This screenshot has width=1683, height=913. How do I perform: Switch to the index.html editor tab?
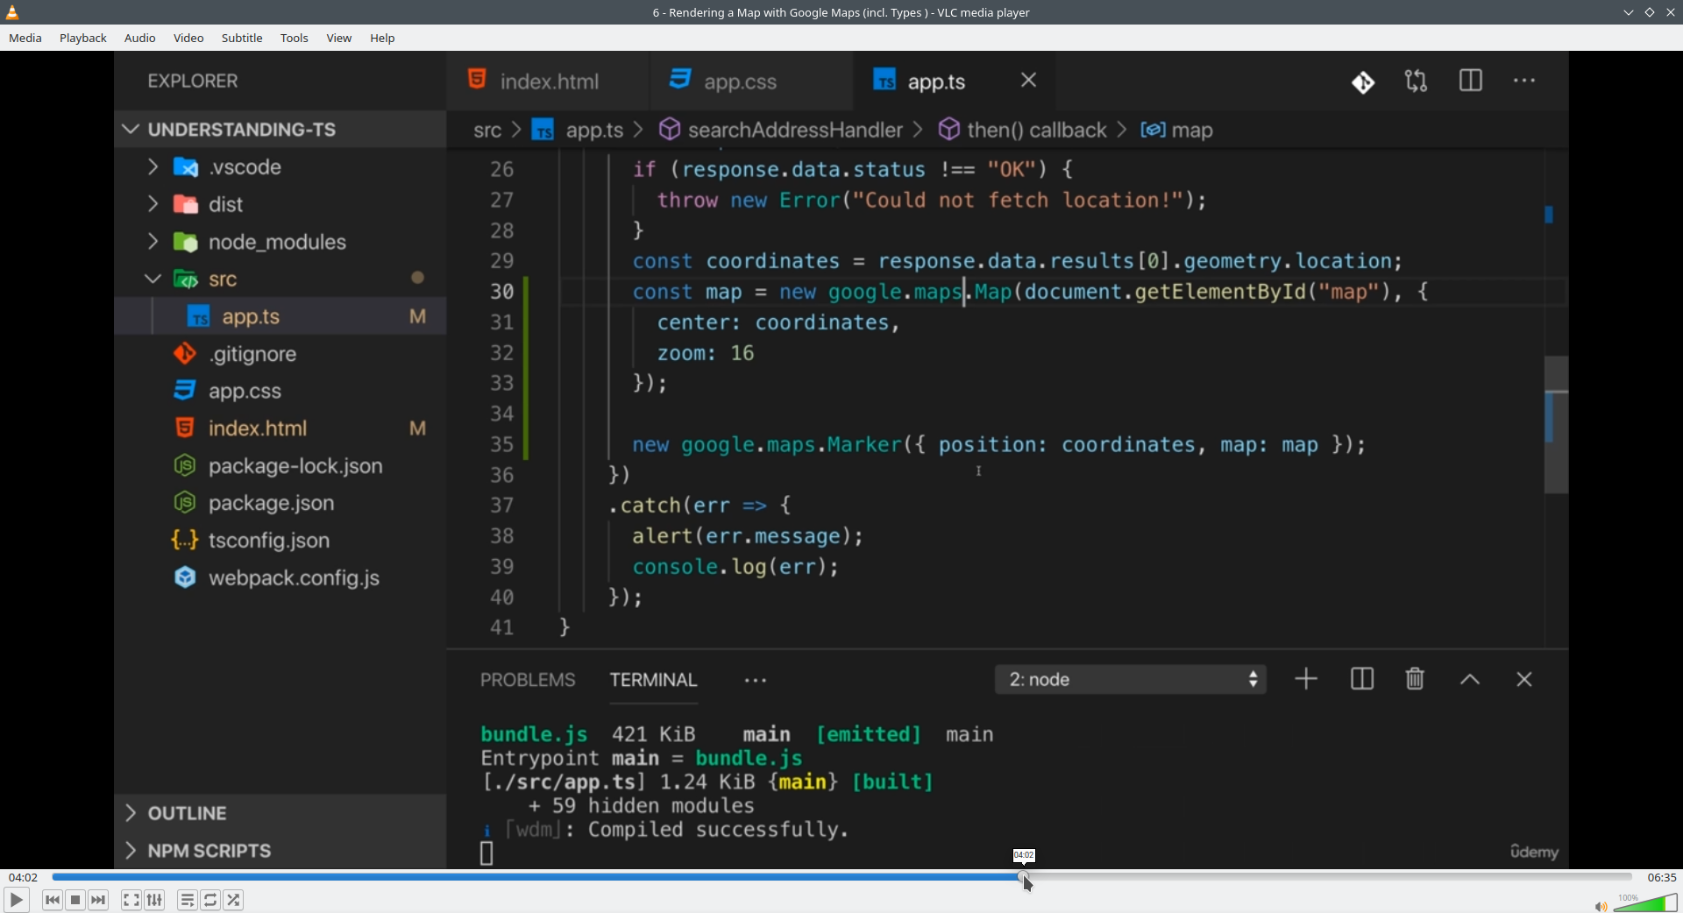tap(549, 81)
